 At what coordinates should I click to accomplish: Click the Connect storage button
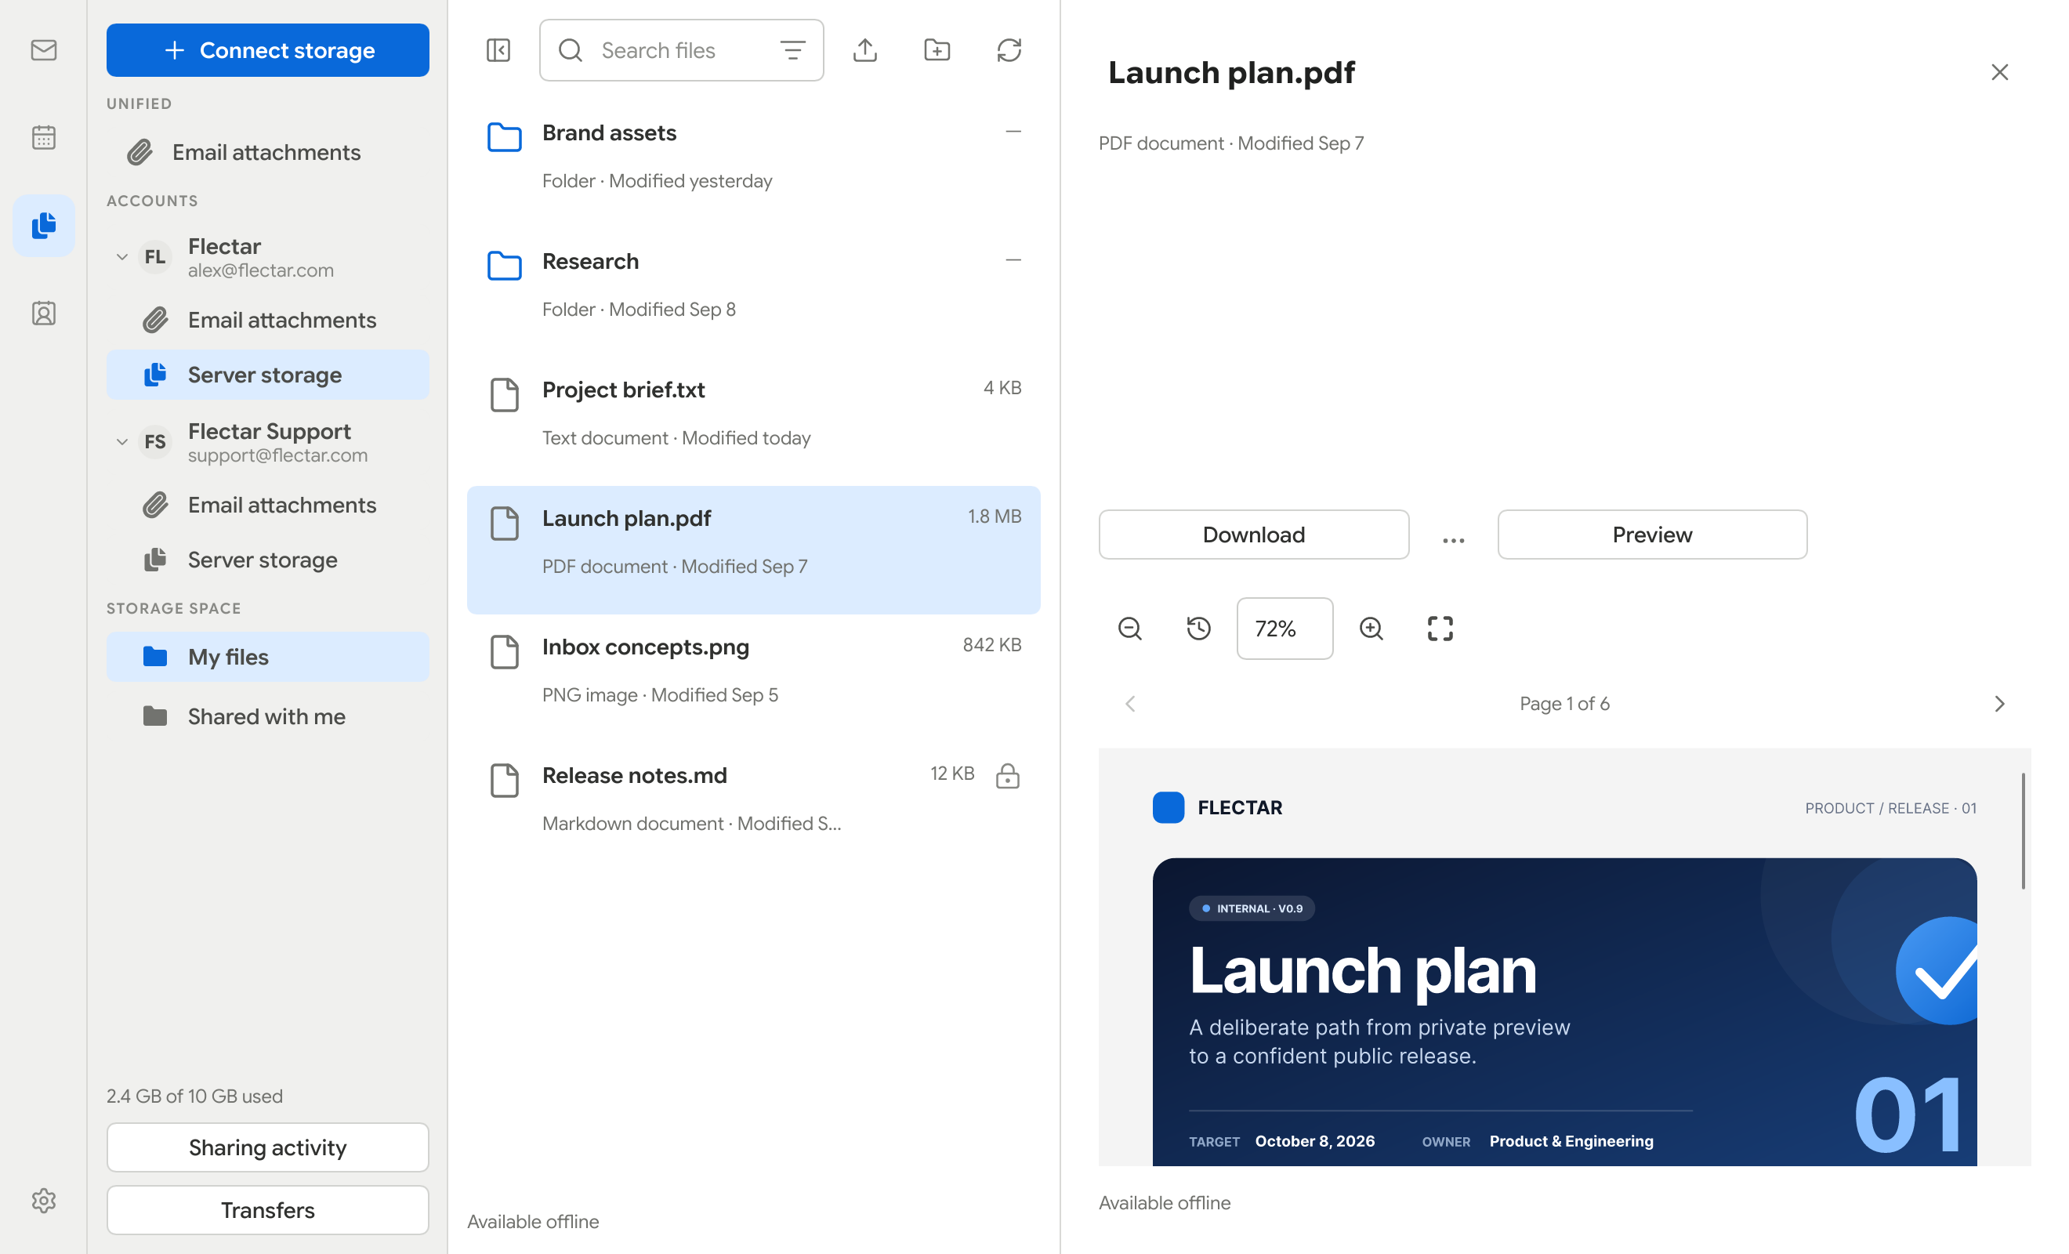268,50
